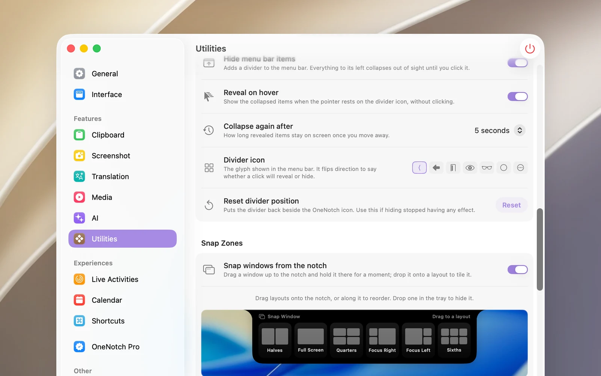Pick the ellipsis circle divider icon
601x376 pixels.
coord(520,168)
